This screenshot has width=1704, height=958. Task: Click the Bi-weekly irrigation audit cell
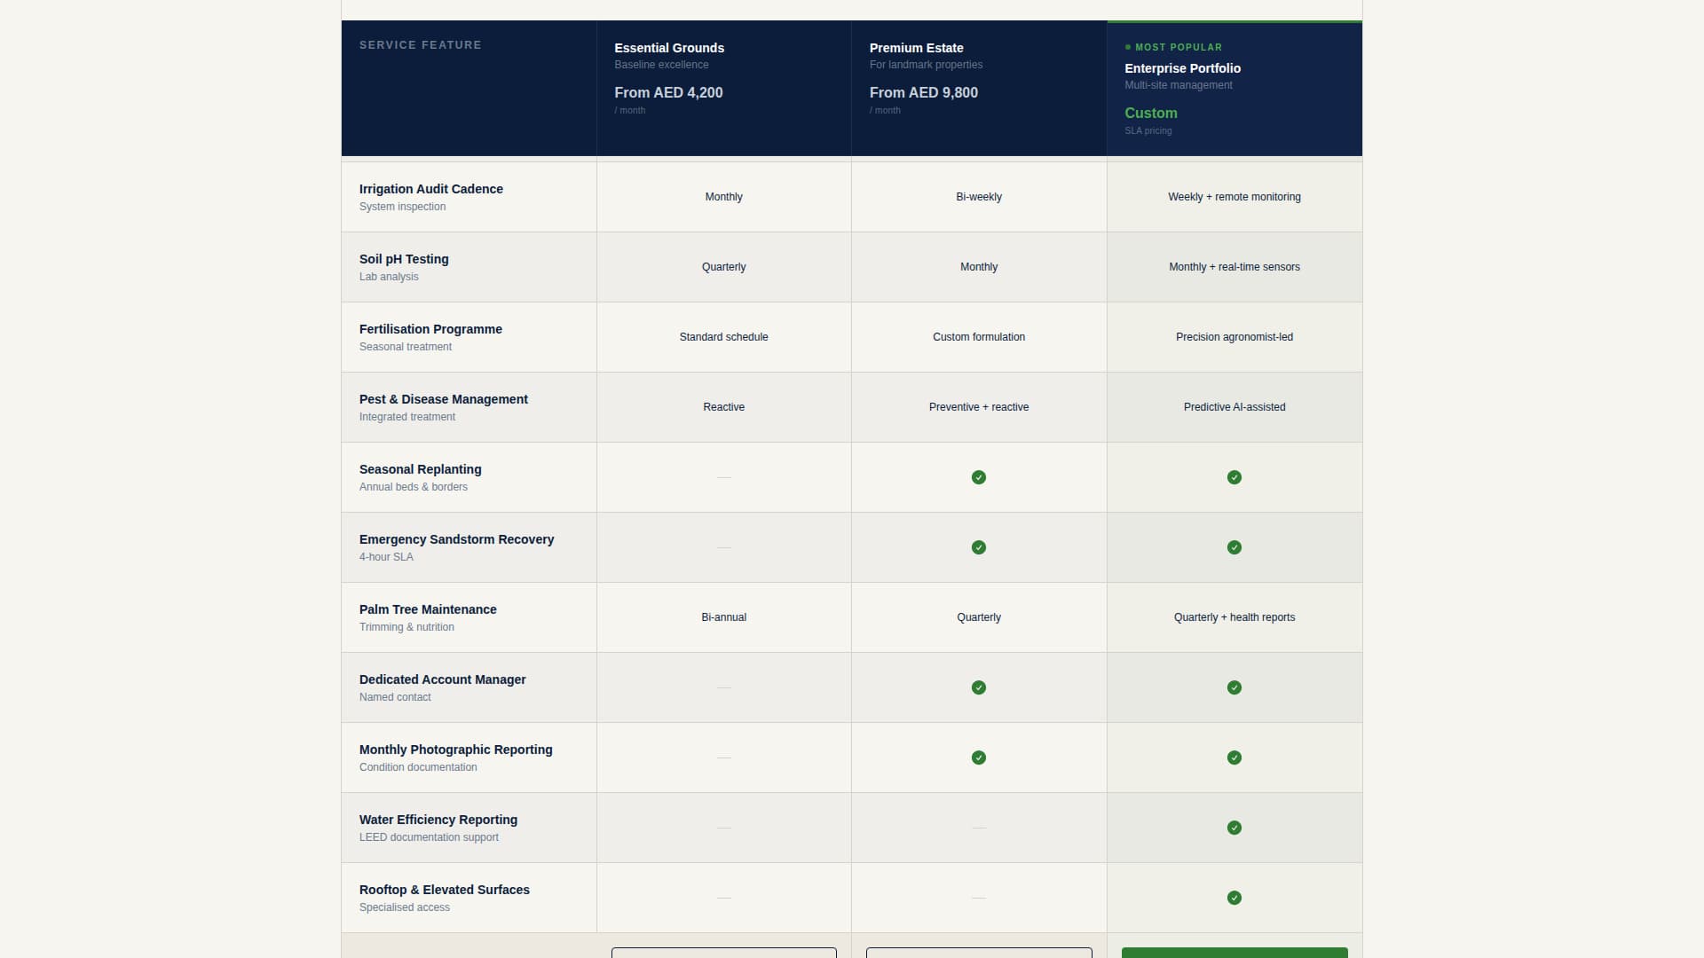[979, 197]
